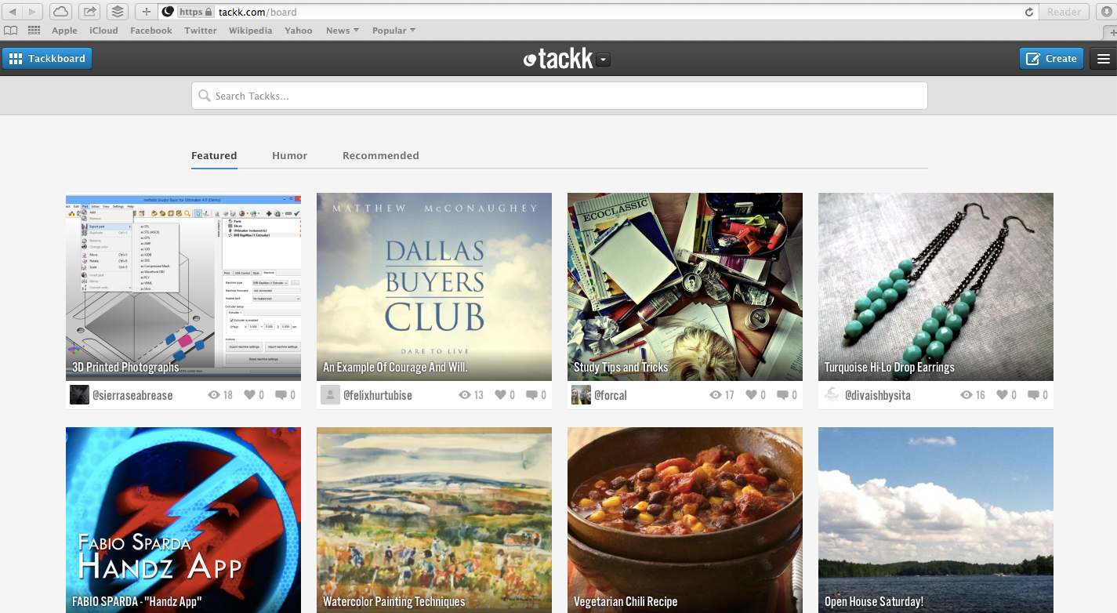Viewport: 1117px width, 613px height.
Task: Open iCloud tabs cloud icon in Safari toolbar
Action: (x=61, y=12)
